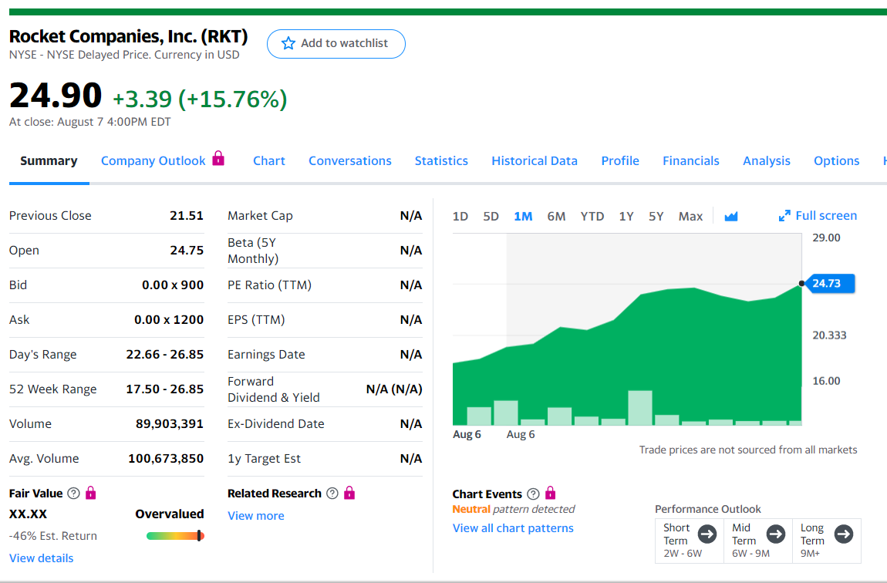Open the Analysis tab
887x583 pixels.
(767, 160)
